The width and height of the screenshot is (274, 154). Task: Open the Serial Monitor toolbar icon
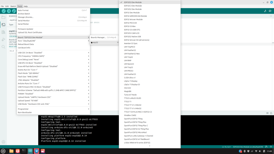click(x=270, y=11)
